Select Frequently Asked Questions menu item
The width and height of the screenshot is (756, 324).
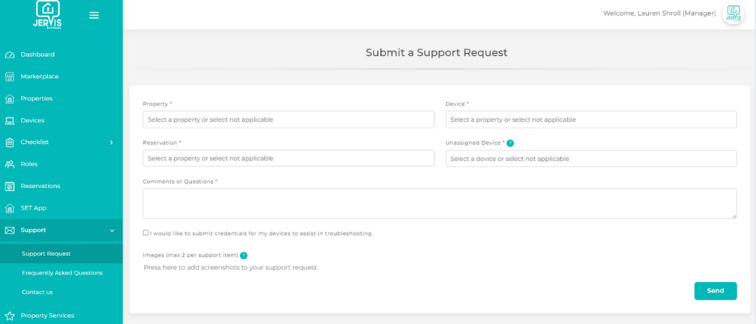[x=62, y=273]
